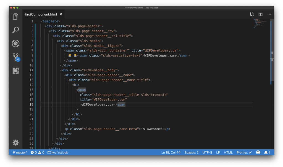Click the warnings count in status bar
This screenshot has width=283, height=167.
pos(41,152)
